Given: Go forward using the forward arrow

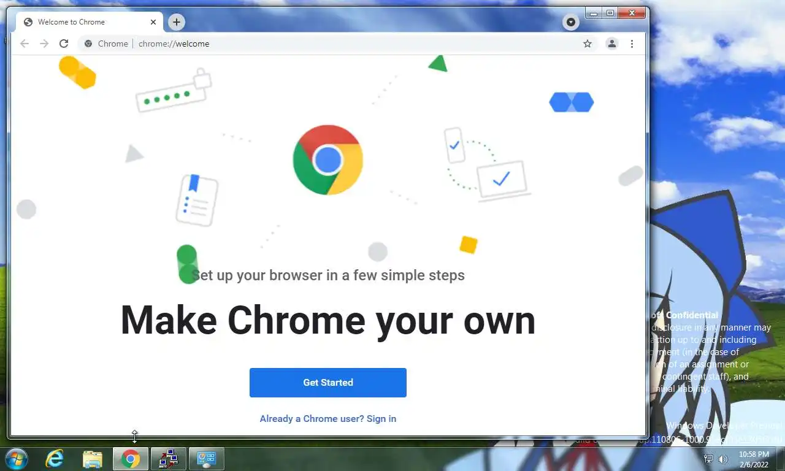Looking at the screenshot, I should [44, 44].
